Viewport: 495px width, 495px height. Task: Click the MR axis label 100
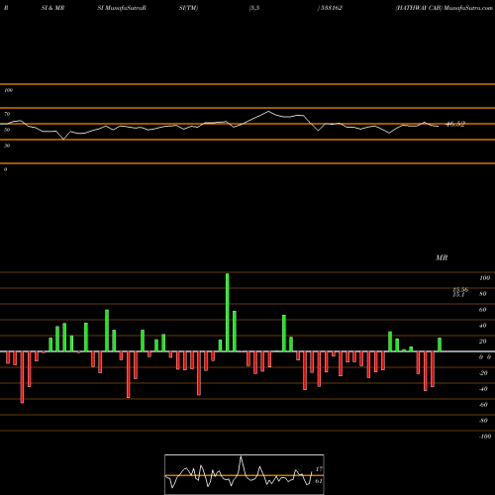(x=484, y=278)
